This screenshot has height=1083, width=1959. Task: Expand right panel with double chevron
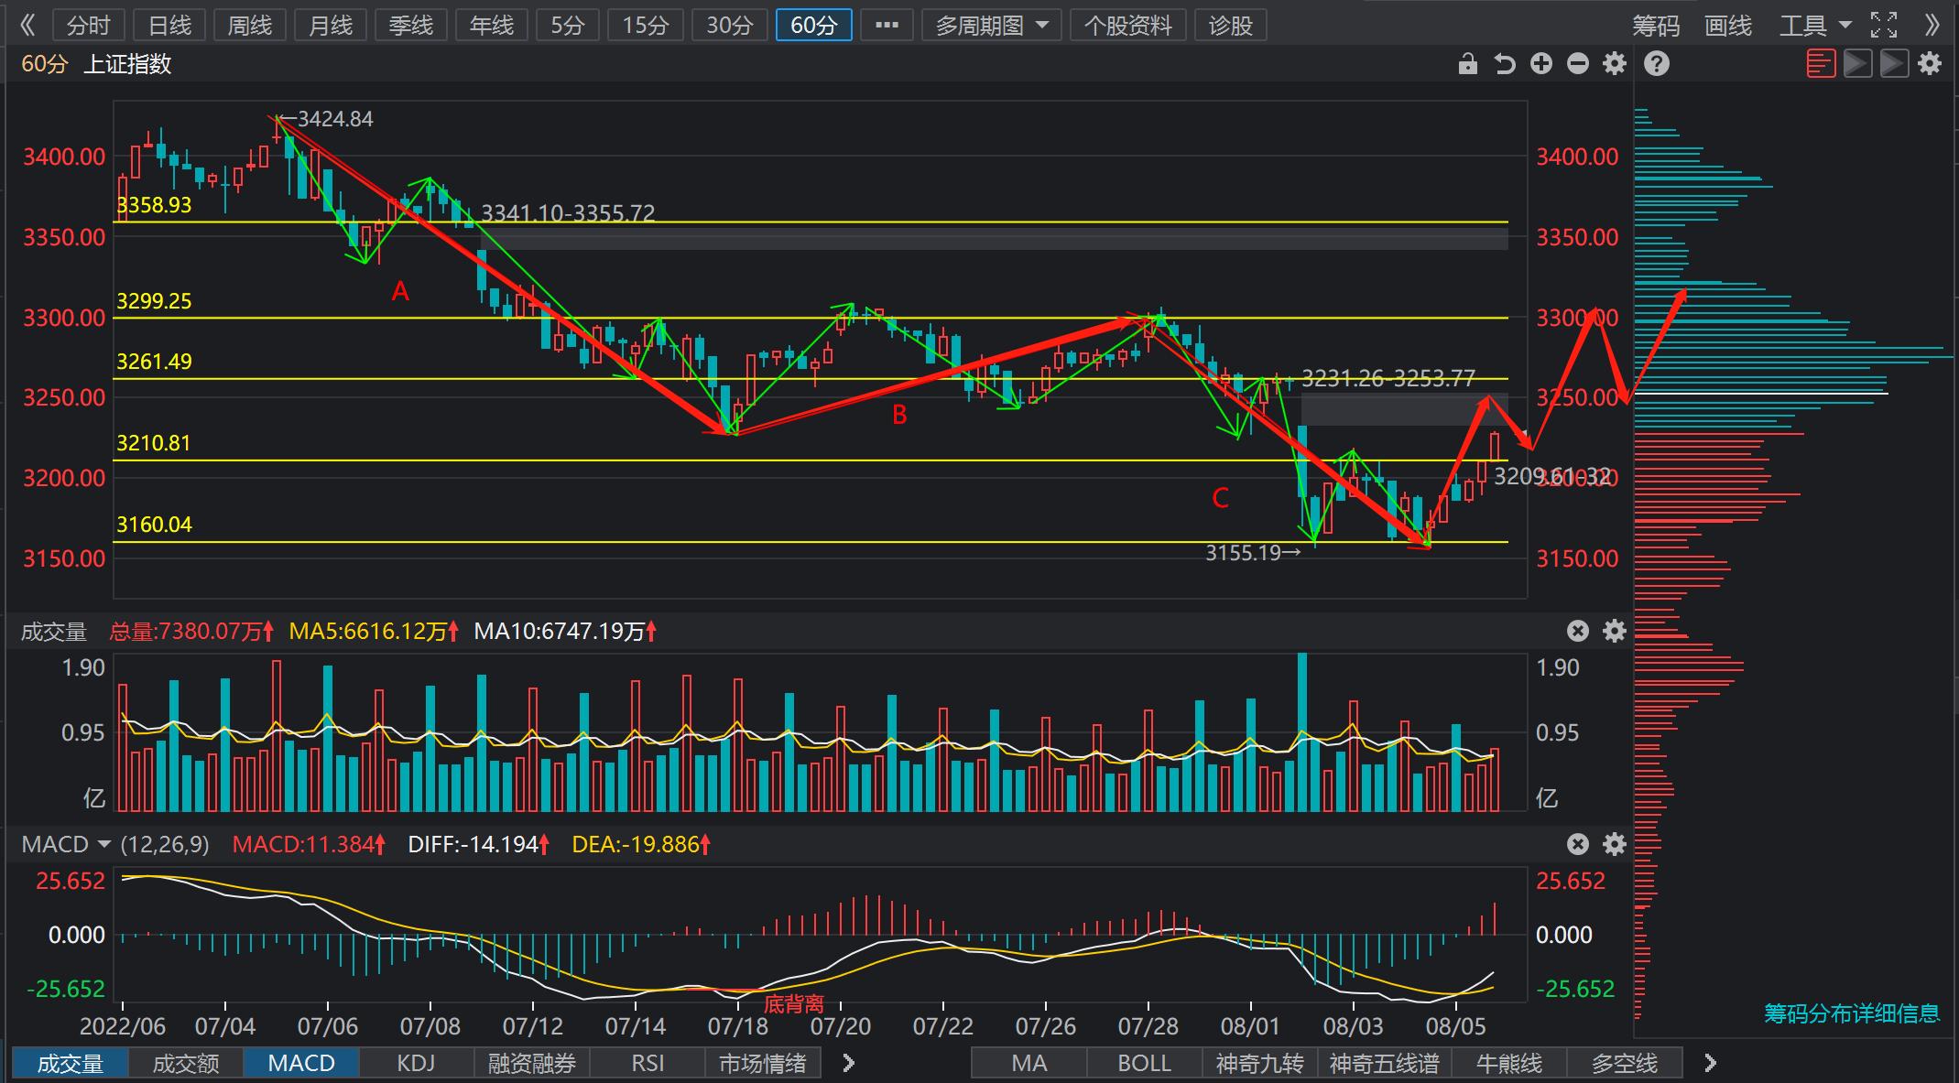tap(1932, 25)
